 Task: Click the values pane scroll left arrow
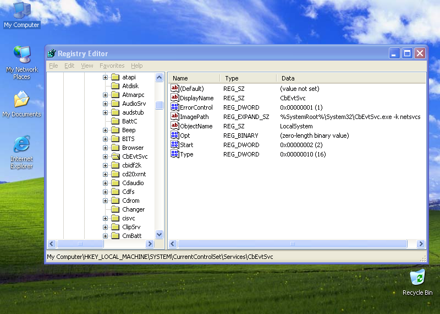(173, 243)
